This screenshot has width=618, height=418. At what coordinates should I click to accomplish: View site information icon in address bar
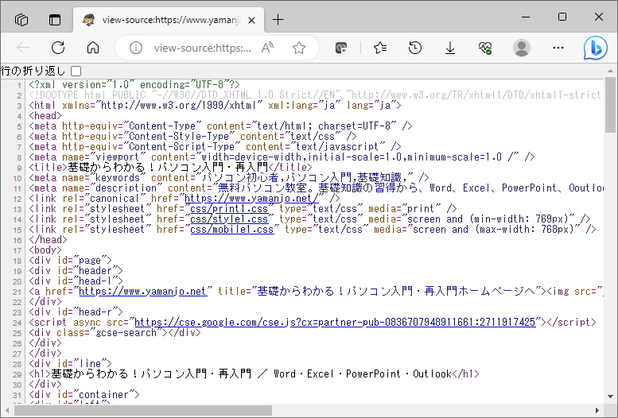[136, 48]
